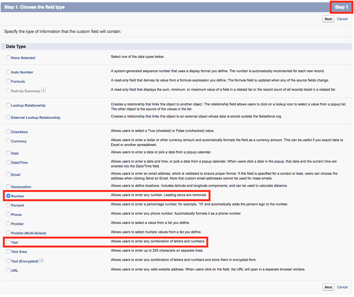Click 'Allows users to define locations' description
The width and height of the screenshot is (354, 297).
click(199, 186)
